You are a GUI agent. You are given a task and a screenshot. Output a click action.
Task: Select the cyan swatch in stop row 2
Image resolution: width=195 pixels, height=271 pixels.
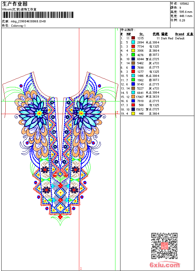click(x=133, y=42)
